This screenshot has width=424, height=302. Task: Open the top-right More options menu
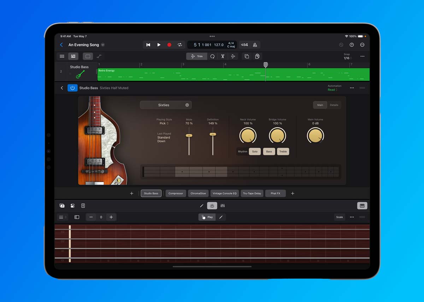click(362, 45)
